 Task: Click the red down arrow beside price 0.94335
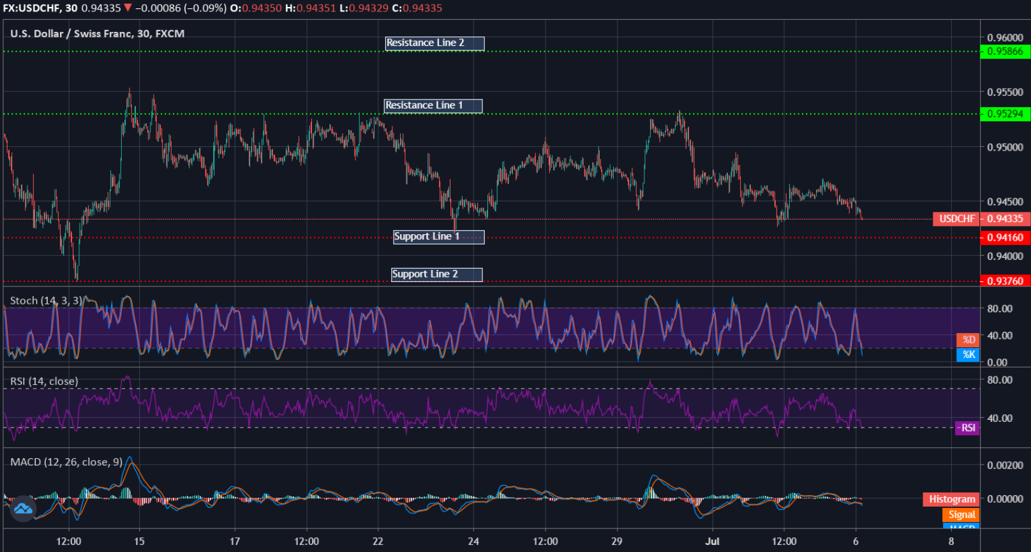pos(128,8)
